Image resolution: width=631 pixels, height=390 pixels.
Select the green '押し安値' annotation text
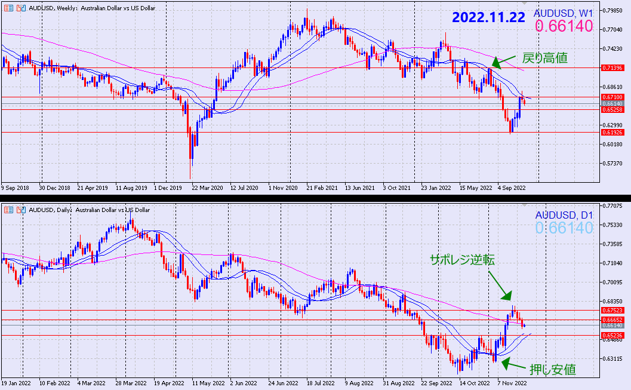553,369
